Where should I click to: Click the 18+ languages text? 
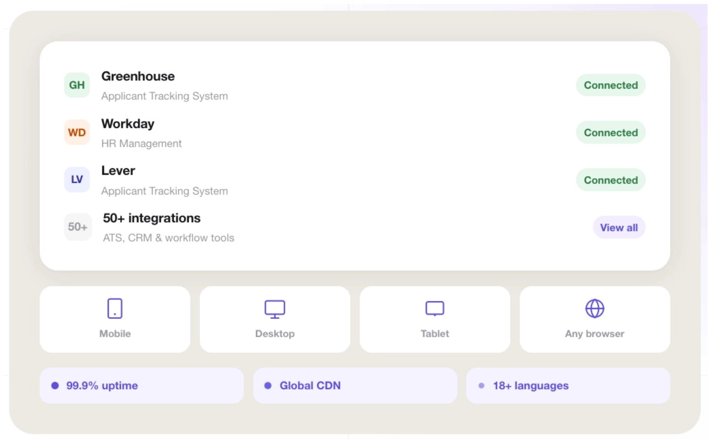point(531,386)
